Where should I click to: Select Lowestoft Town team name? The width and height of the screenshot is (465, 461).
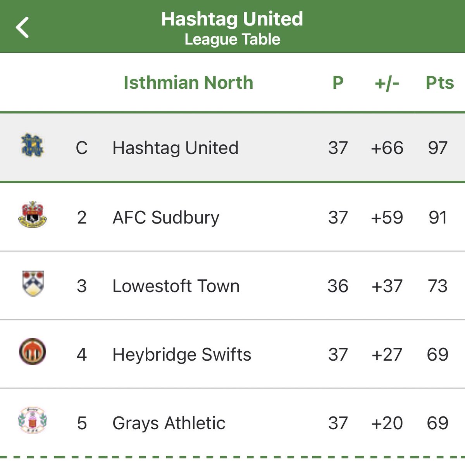[x=176, y=286]
